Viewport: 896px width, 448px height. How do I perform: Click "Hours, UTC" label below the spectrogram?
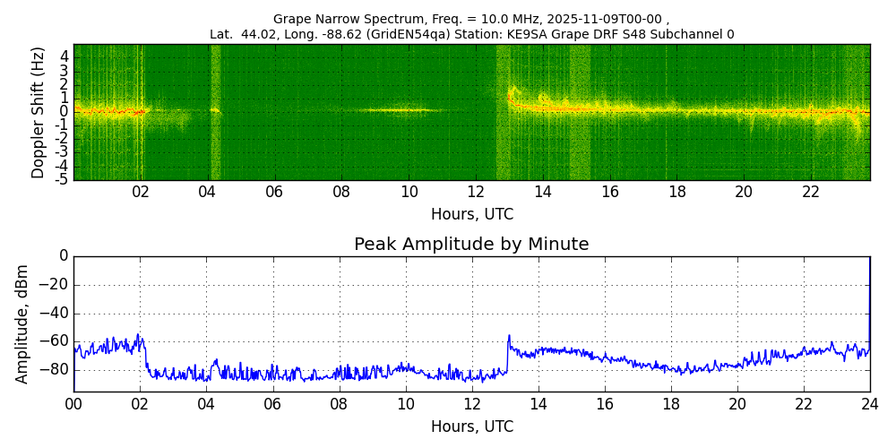pos(471,214)
